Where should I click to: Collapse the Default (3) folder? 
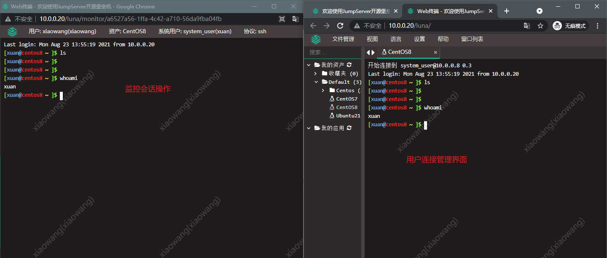coord(316,82)
